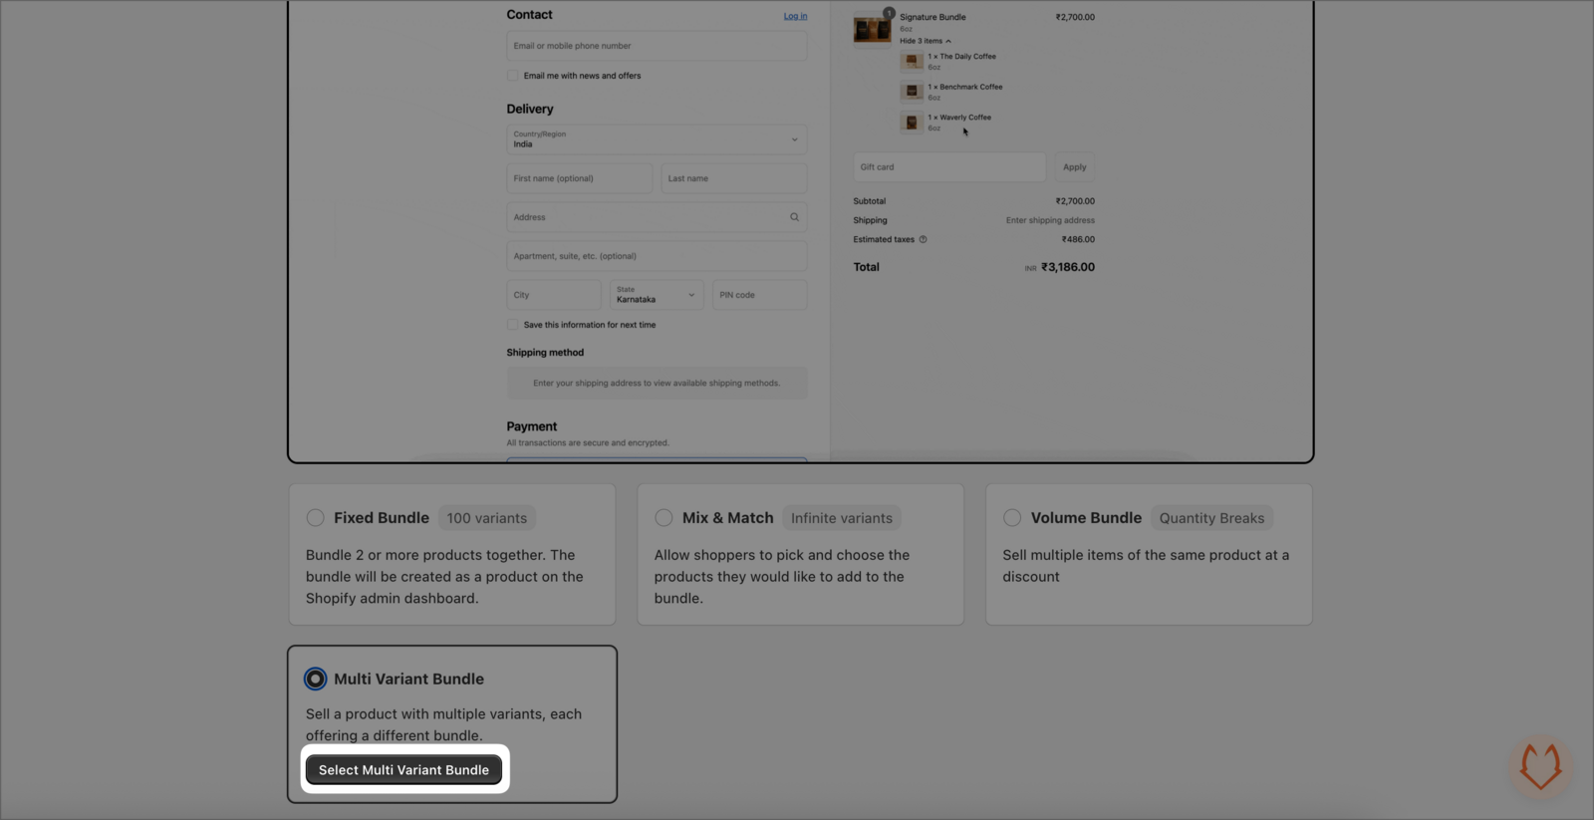The height and width of the screenshot is (820, 1594).
Task: Choose the Mix & Match radio option
Action: pos(664,518)
